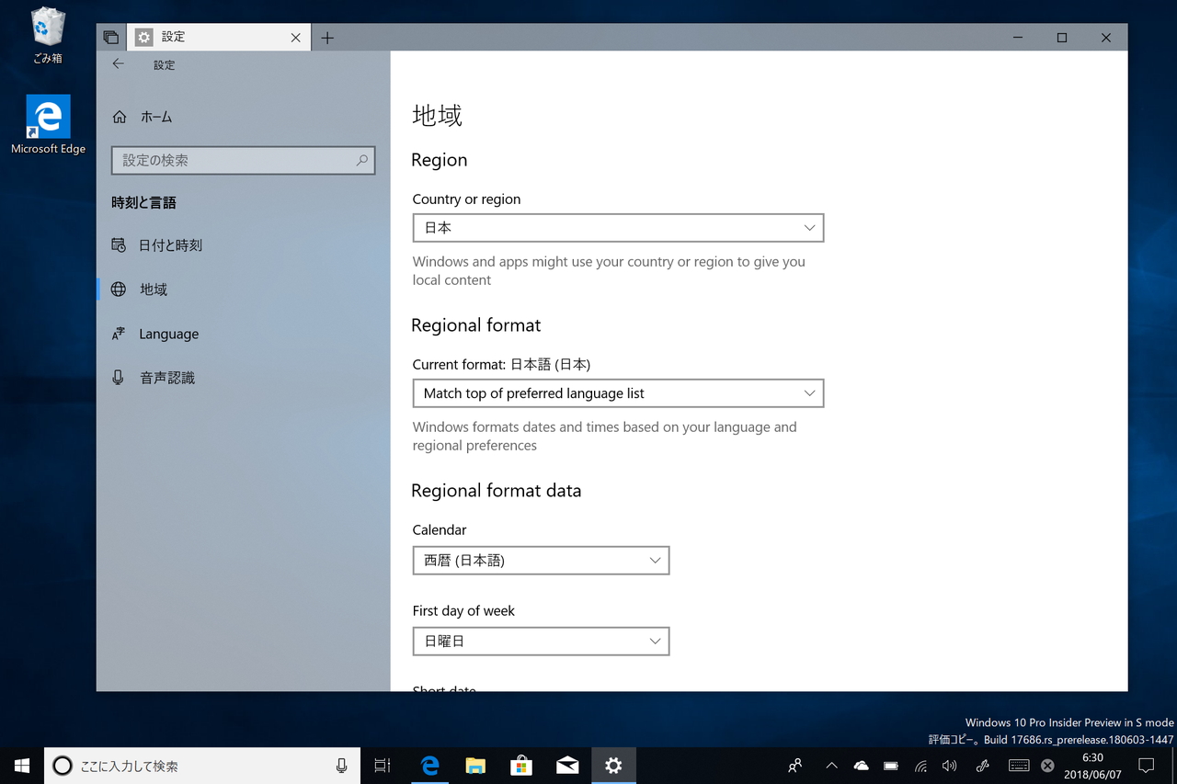Click the 'Current format: 日本語 (日本)' label

(x=501, y=364)
